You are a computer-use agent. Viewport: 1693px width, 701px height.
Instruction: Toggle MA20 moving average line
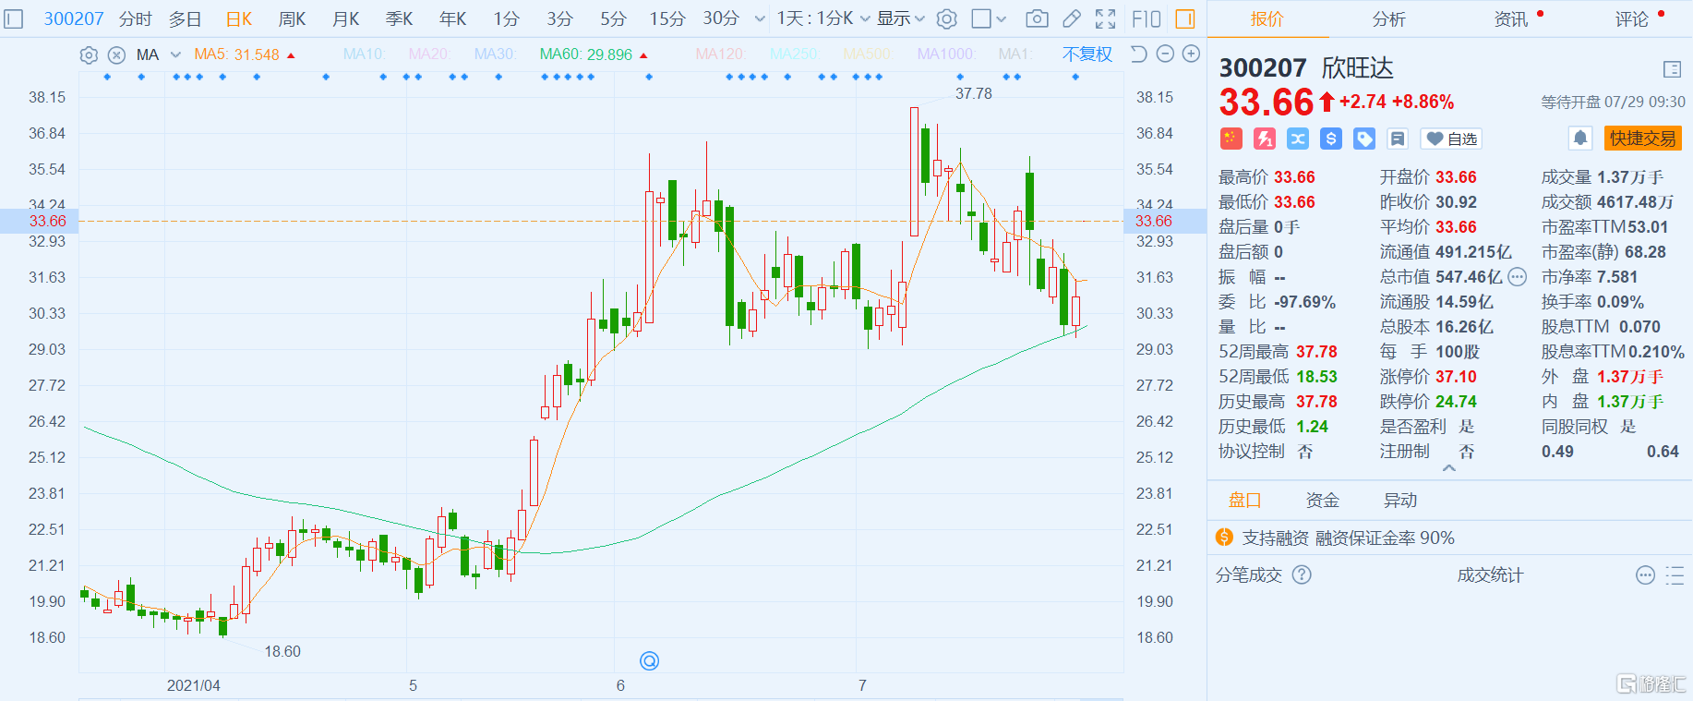(x=430, y=54)
